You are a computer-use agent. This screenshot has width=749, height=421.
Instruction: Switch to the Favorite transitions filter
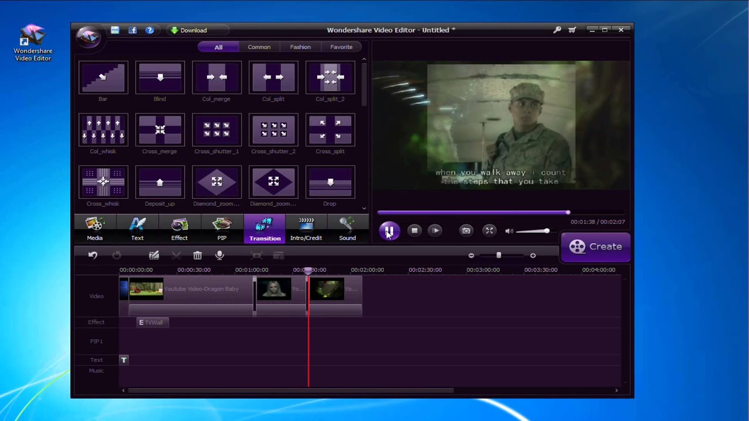point(341,47)
